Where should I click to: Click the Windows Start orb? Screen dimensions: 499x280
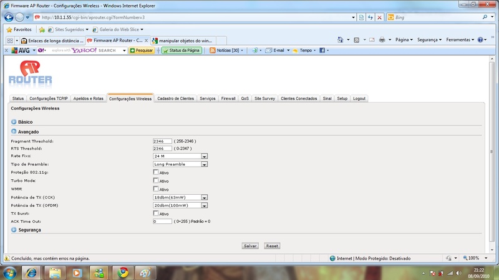[10, 273]
